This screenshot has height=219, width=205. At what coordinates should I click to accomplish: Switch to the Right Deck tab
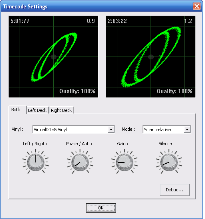coord(61,110)
